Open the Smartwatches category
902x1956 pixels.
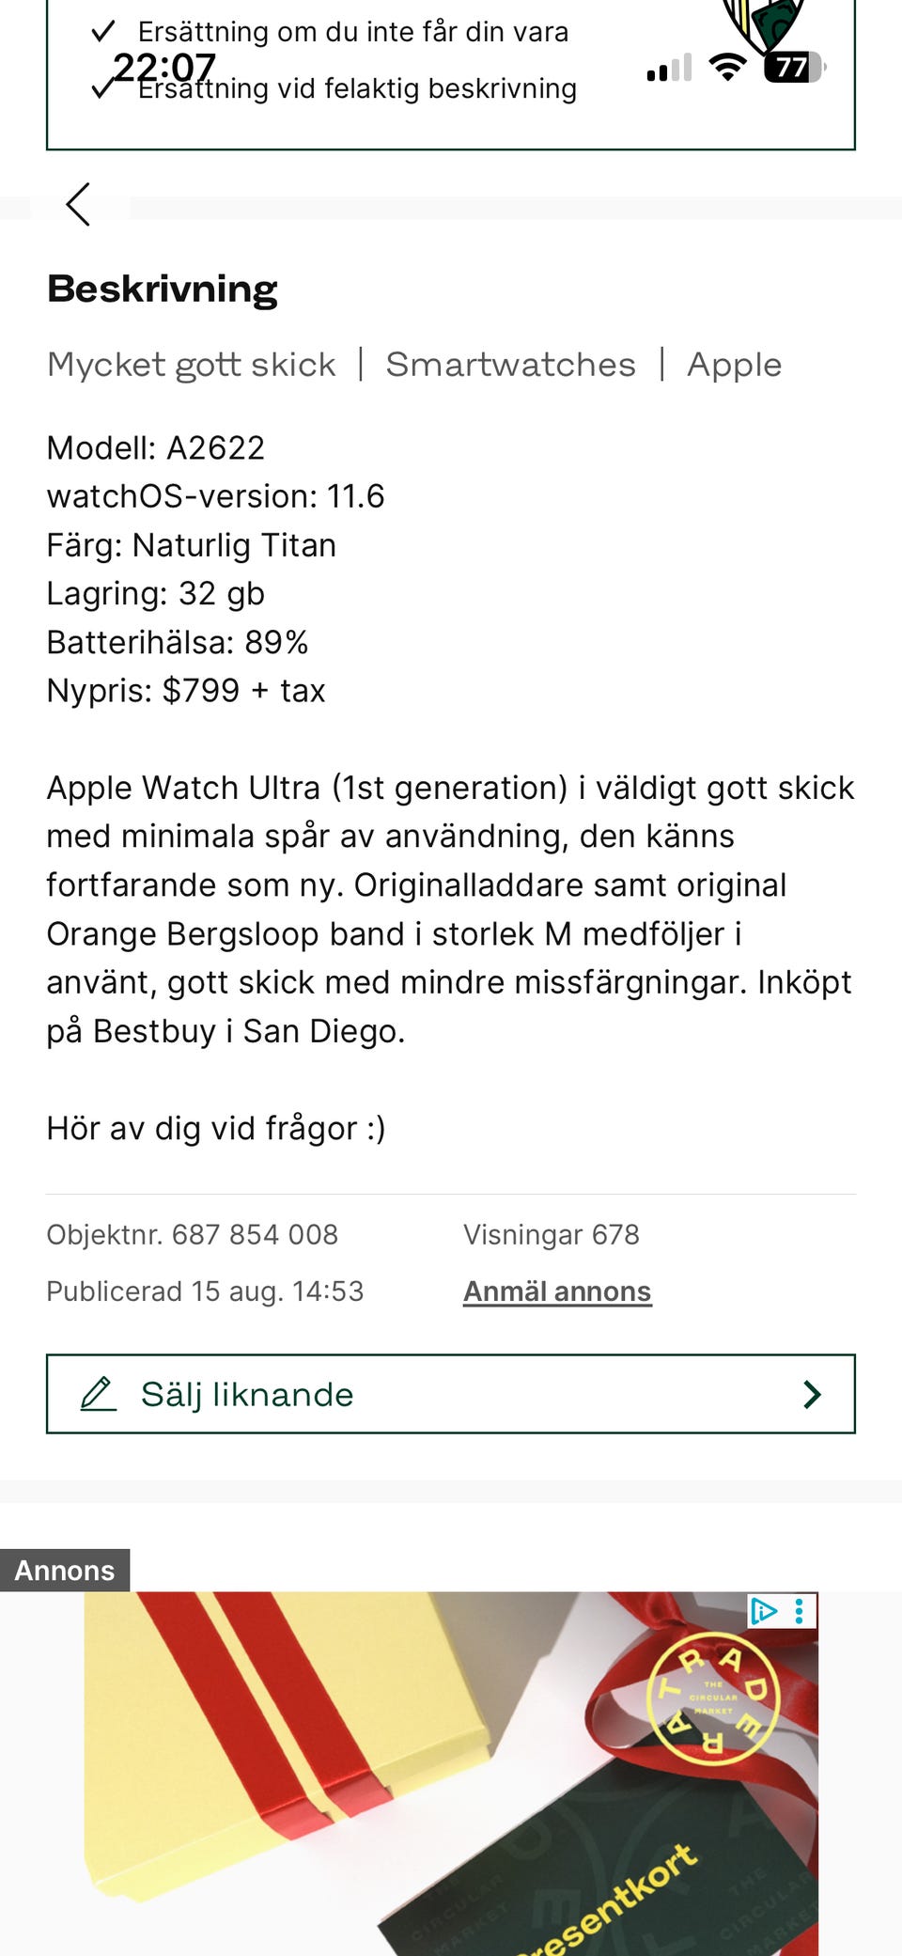coord(510,365)
